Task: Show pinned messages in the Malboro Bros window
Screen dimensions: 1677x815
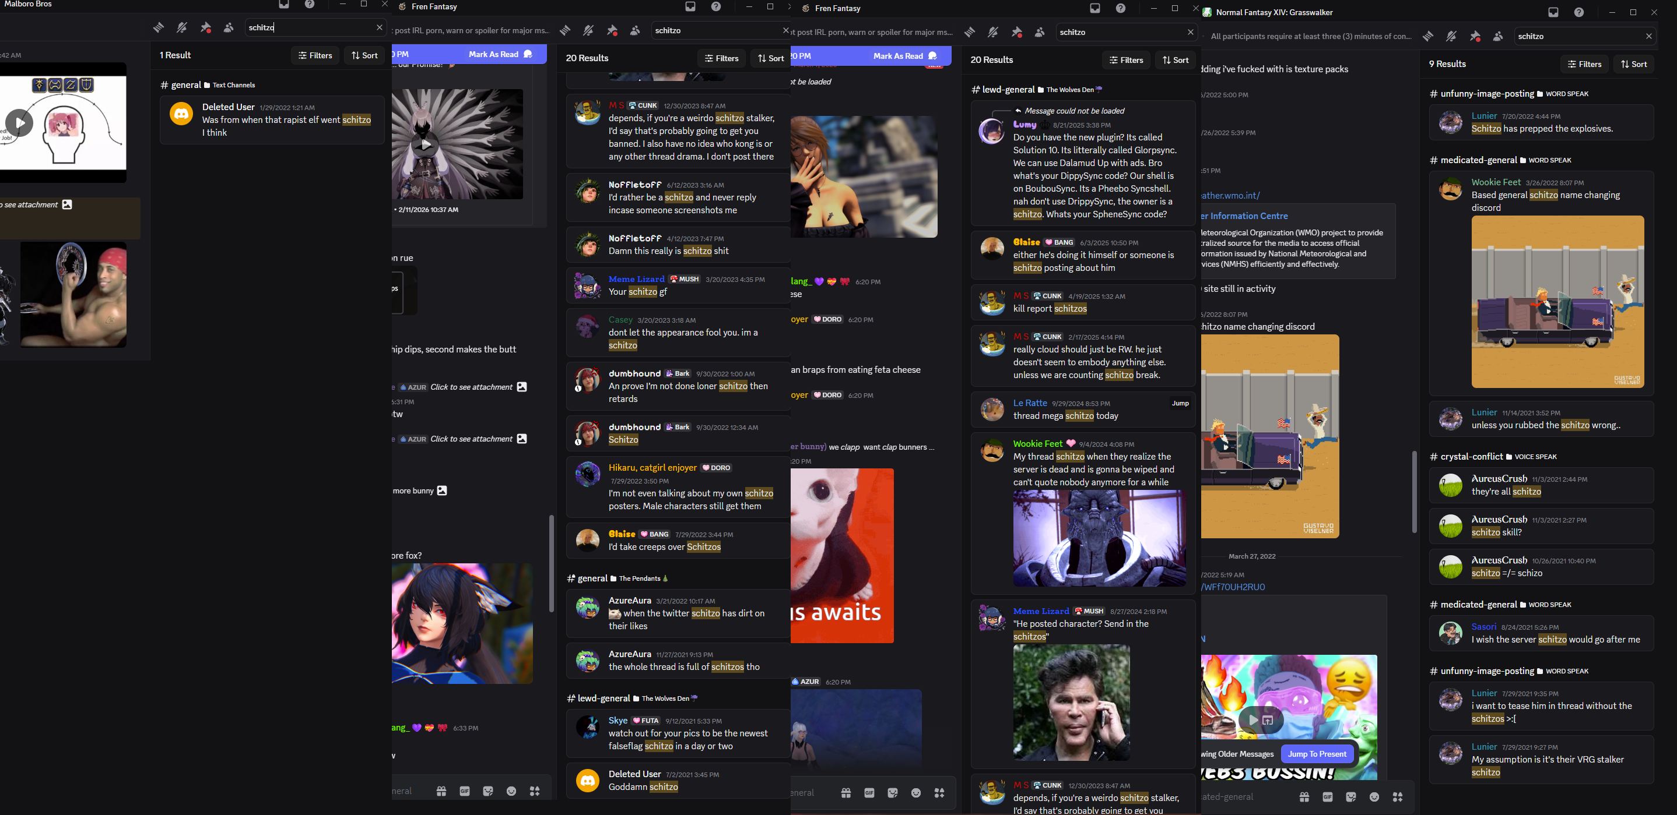Action: 206,27
